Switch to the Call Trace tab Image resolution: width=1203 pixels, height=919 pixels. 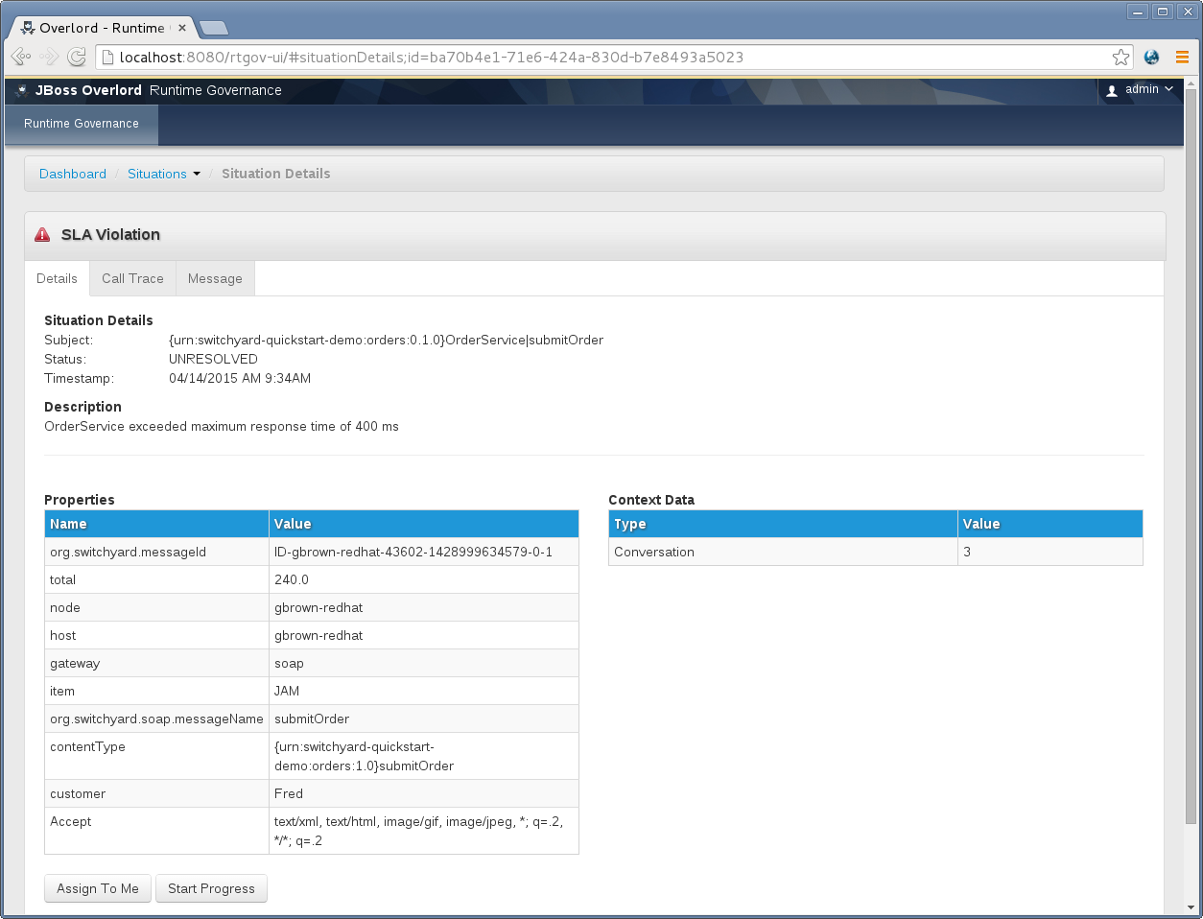(x=132, y=278)
